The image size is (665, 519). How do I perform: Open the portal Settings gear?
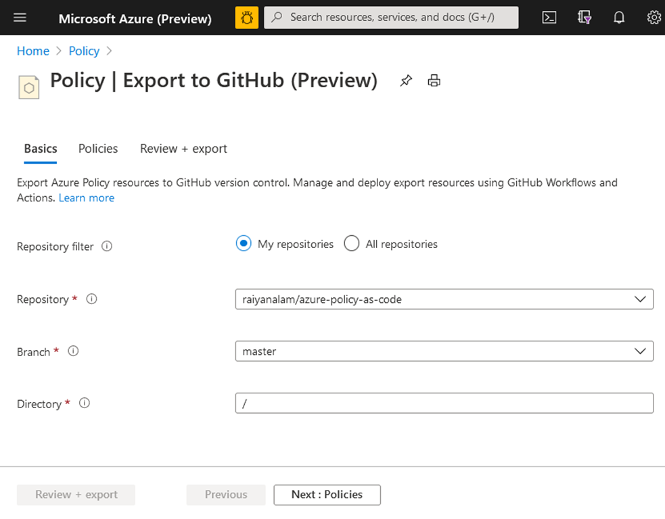653,18
